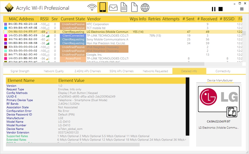
Task: Click the blank page icon in toolbar
Action: pos(134,7)
